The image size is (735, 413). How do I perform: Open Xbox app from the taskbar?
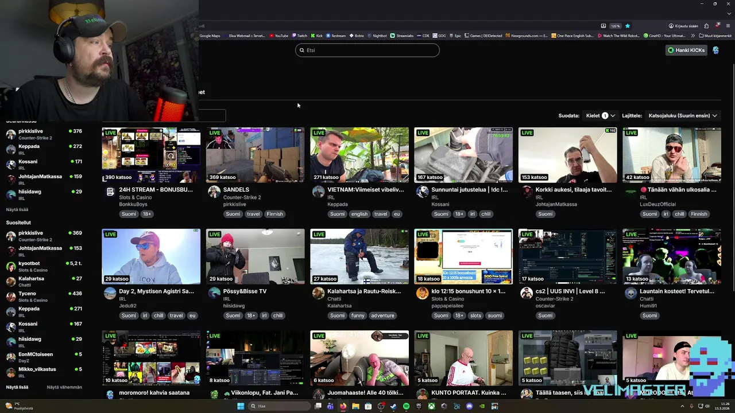point(431,406)
